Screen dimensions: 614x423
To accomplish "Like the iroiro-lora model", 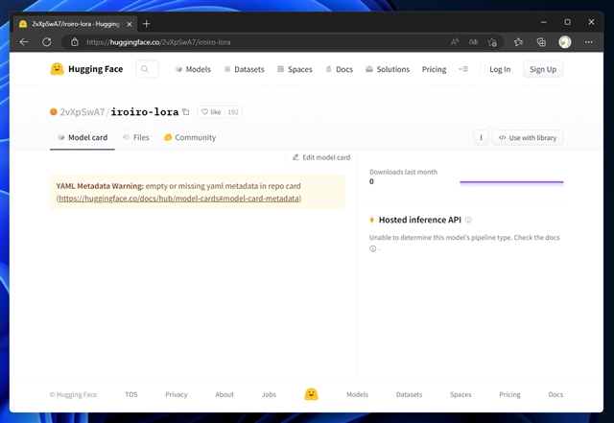I will click(x=211, y=112).
